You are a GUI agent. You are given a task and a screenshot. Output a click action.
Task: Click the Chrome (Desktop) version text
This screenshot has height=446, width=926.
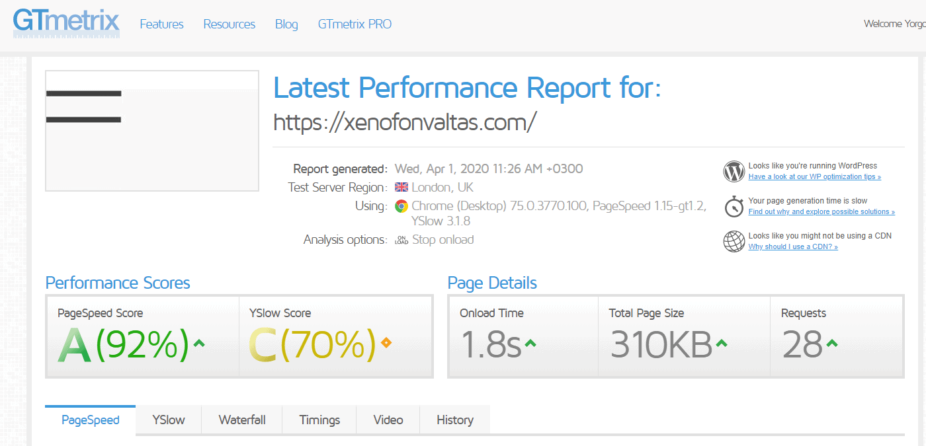499,206
